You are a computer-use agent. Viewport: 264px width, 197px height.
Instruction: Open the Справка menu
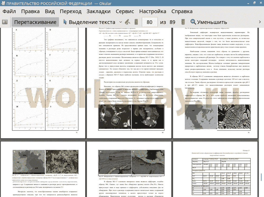click(182, 11)
